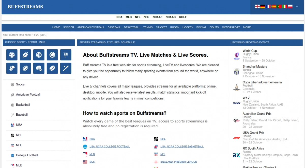Open the USA. NCAA COLLEGE BASKETBALL link
Viewport: 305px width, 168px height.
coord(182,146)
